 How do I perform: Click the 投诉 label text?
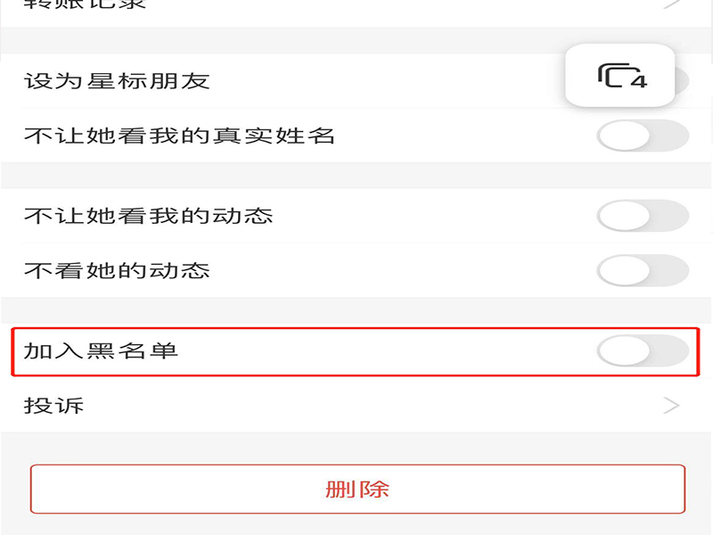[53, 406]
